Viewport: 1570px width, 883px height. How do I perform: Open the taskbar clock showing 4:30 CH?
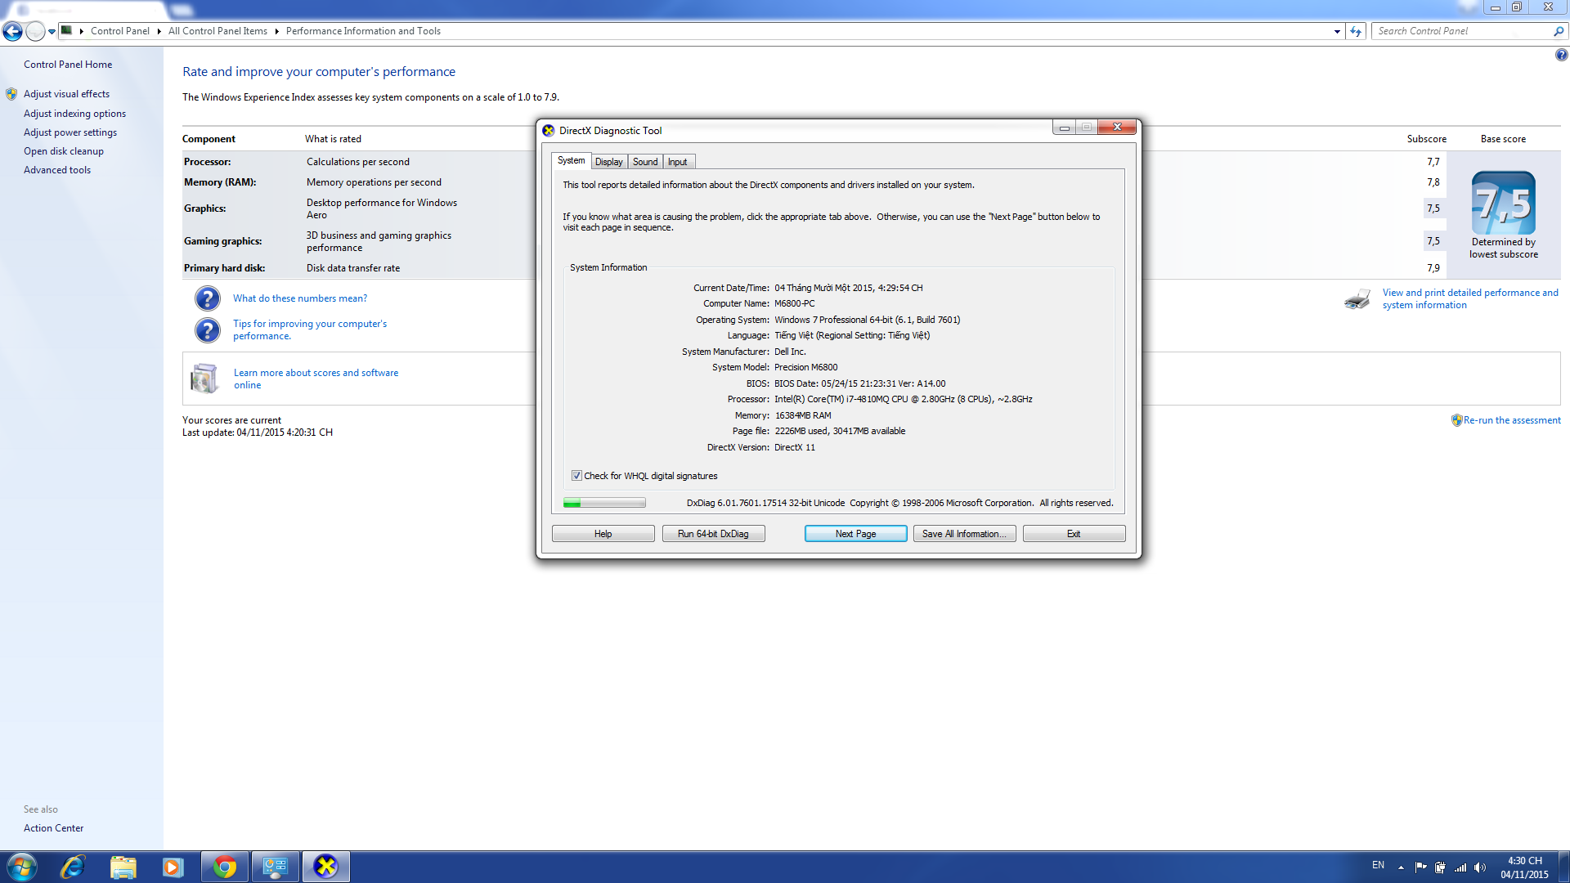tap(1524, 867)
